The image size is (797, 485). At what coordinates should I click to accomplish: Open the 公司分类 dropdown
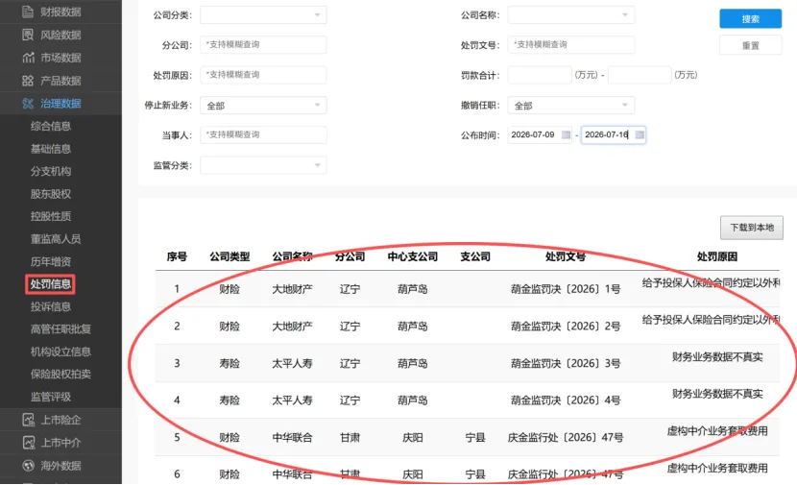263,14
